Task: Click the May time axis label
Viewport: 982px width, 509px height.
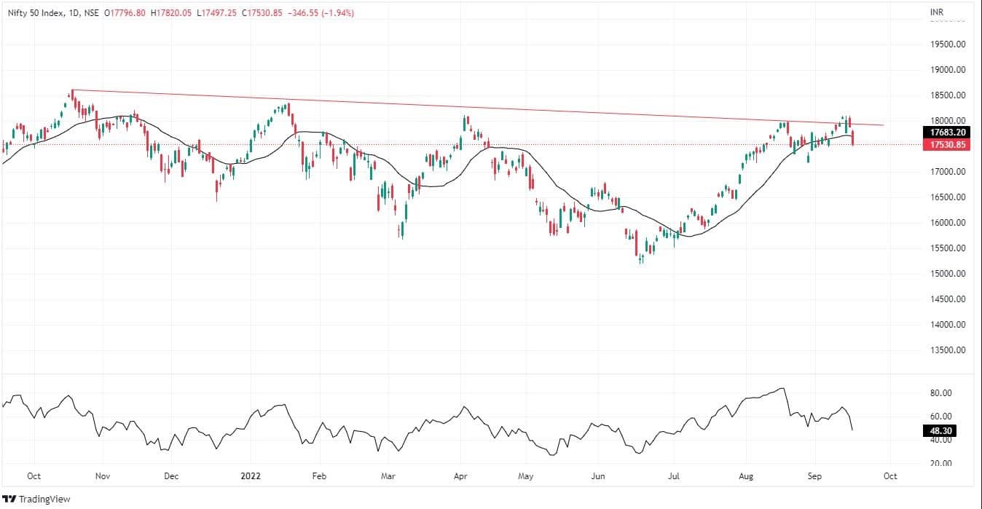Action: point(526,476)
